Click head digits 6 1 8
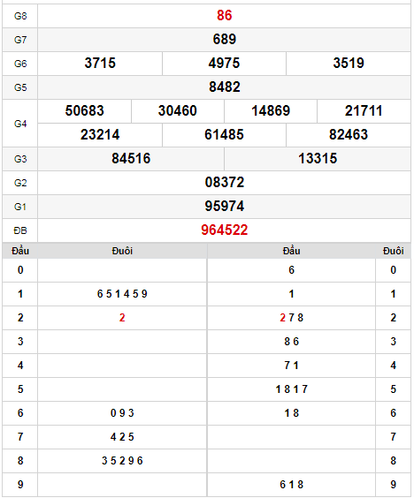Viewport: 414px width, 498px height. click(292, 485)
